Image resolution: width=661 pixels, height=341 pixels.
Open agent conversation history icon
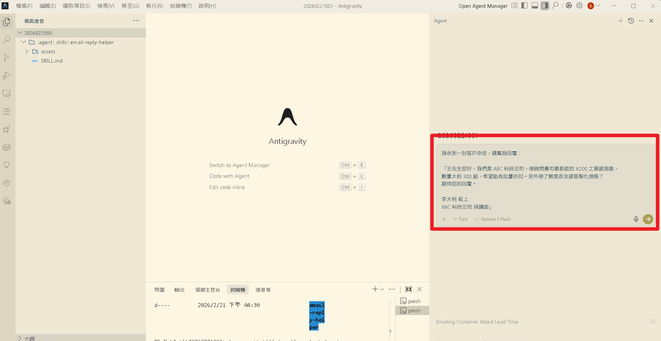click(x=631, y=21)
